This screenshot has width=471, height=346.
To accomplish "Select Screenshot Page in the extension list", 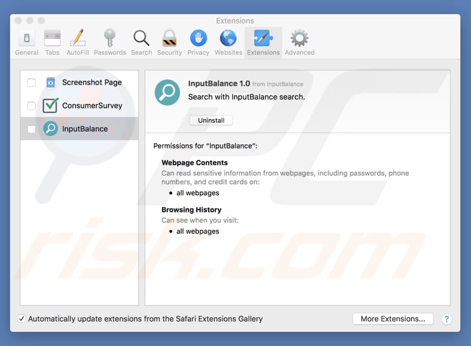I will [x=79, y=82].
